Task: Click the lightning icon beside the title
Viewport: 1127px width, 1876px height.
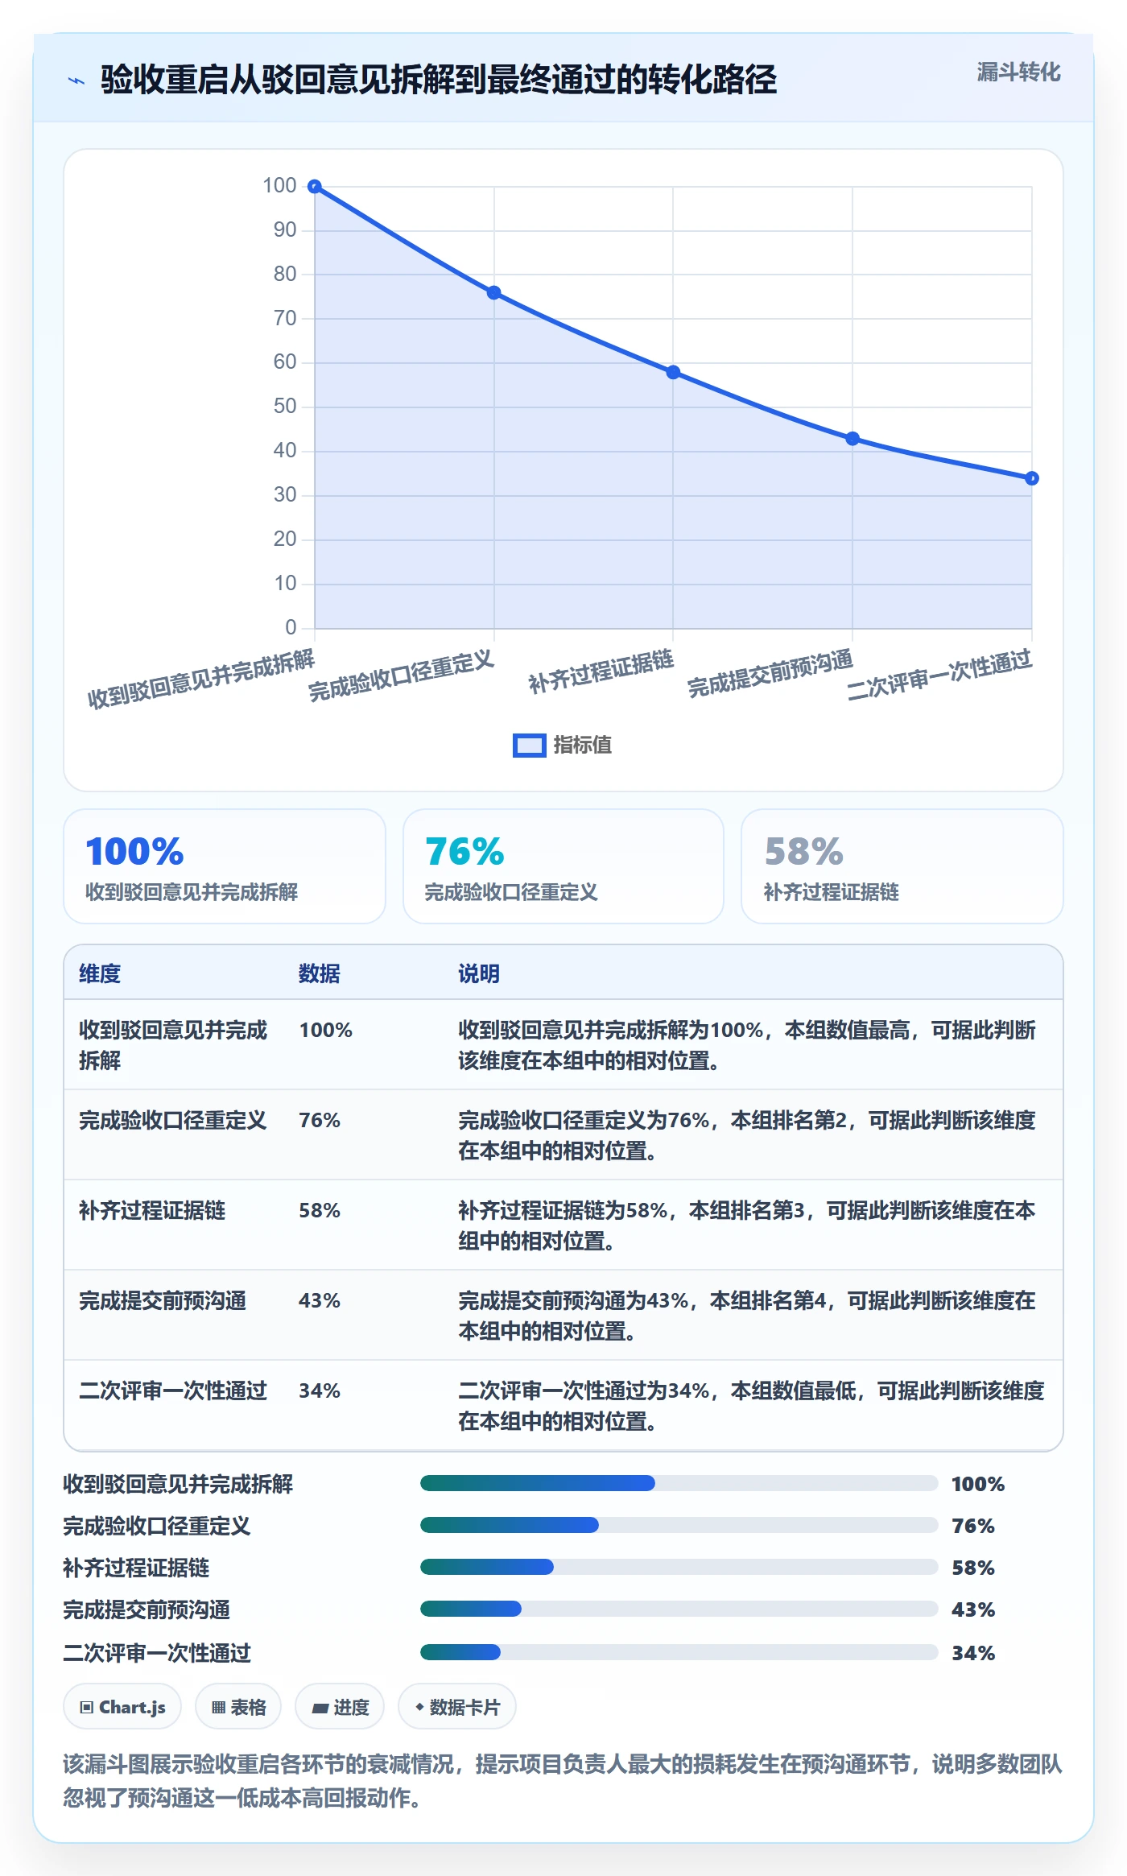Action: click(76, 81)
